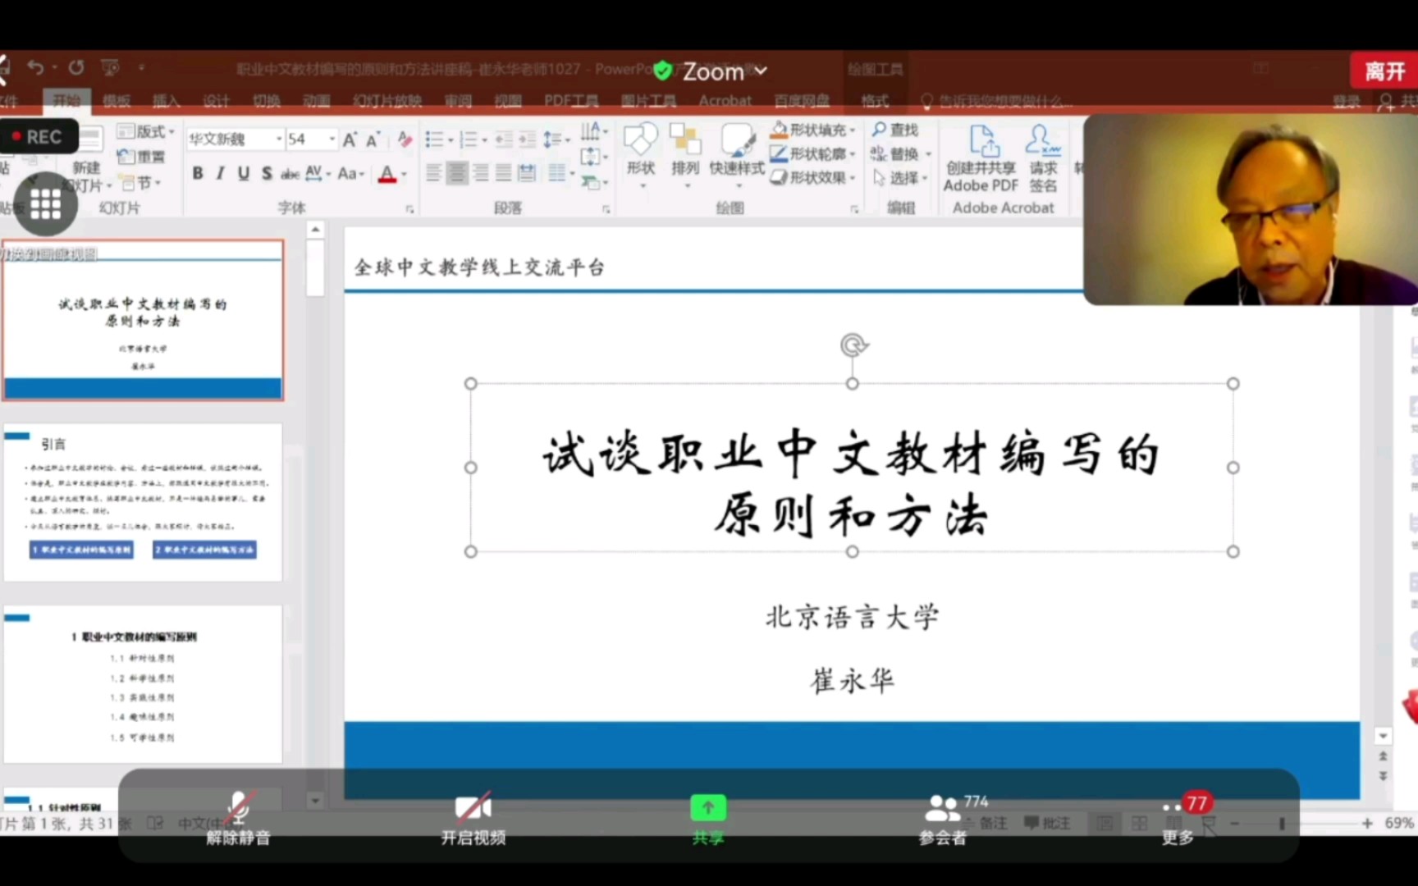The image size is (1418, 886).
Task: Open the 幻灯片放映 slideshow tab
Action: point(387,101)
